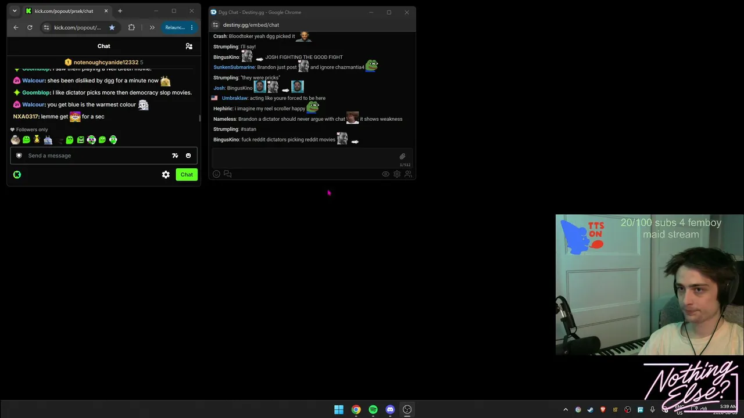Click the emote in NXA0317's message
Viewport: 744px width, 418px height.
(75, 117)
